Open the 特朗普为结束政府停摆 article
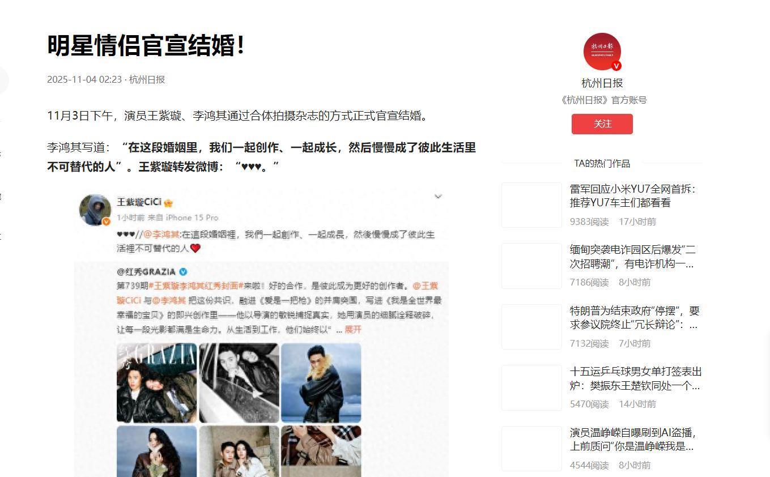 coord(635,318)
